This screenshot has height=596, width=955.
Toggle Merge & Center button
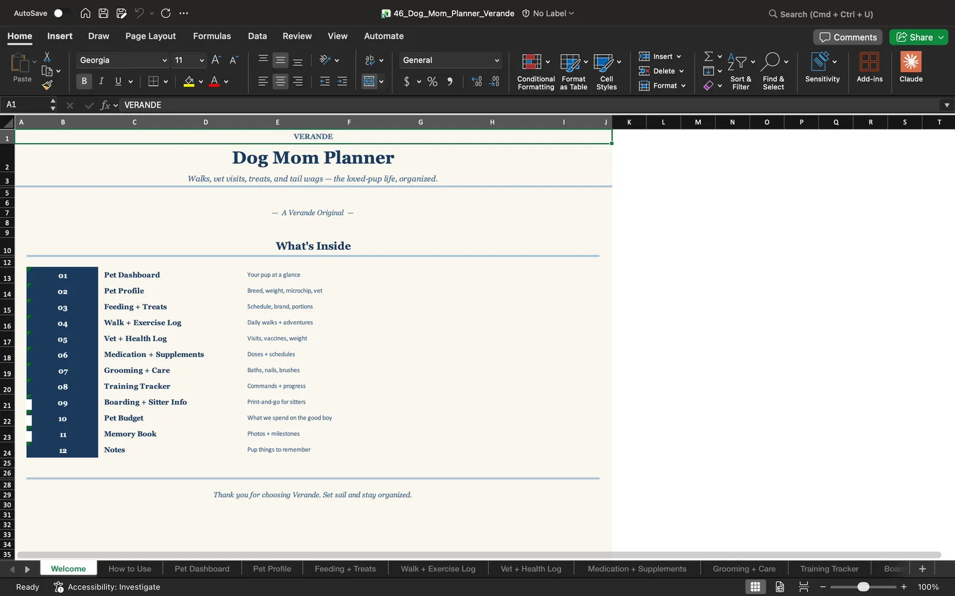[369, 81]
